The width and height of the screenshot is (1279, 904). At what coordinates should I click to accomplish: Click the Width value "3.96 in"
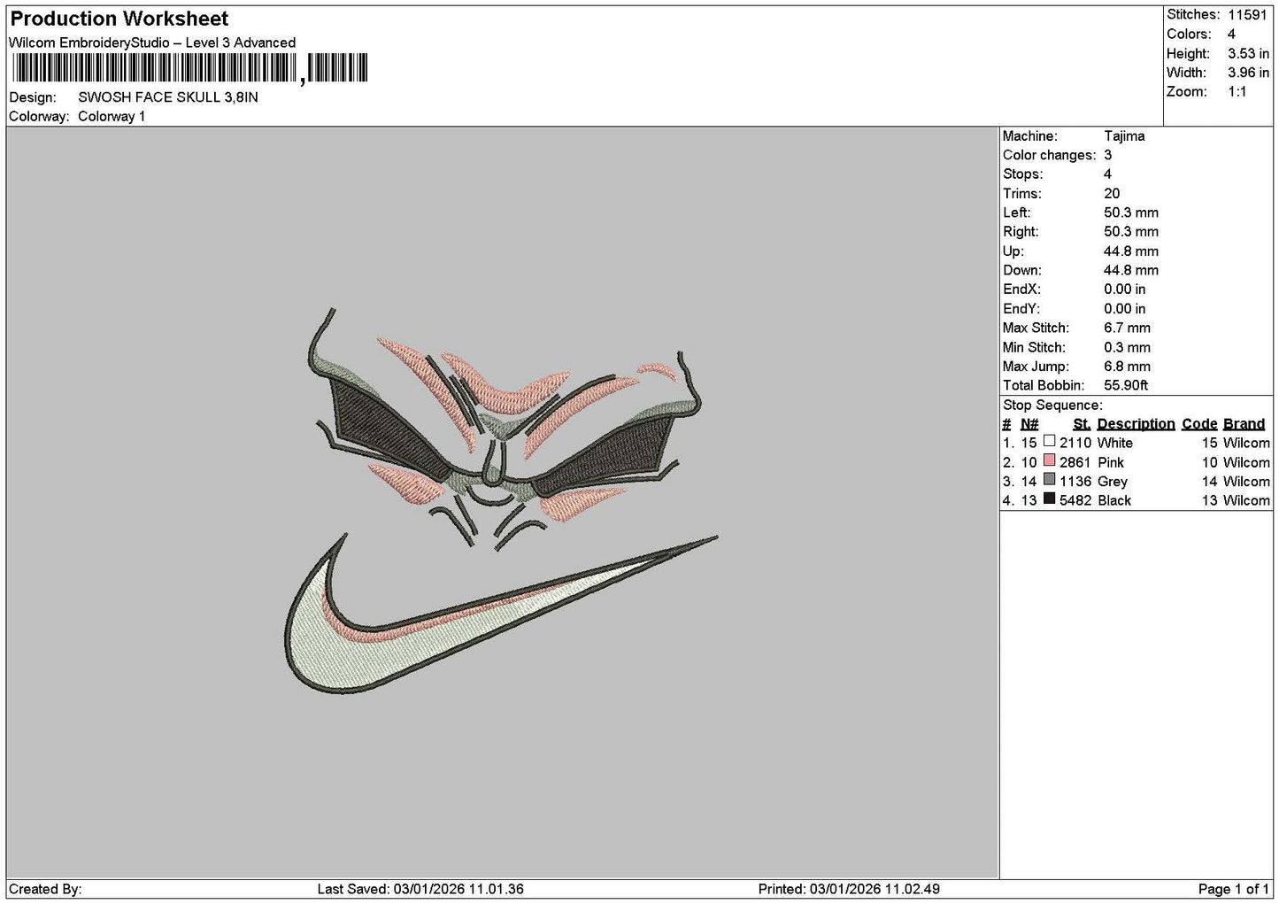tap(1248, 73)
